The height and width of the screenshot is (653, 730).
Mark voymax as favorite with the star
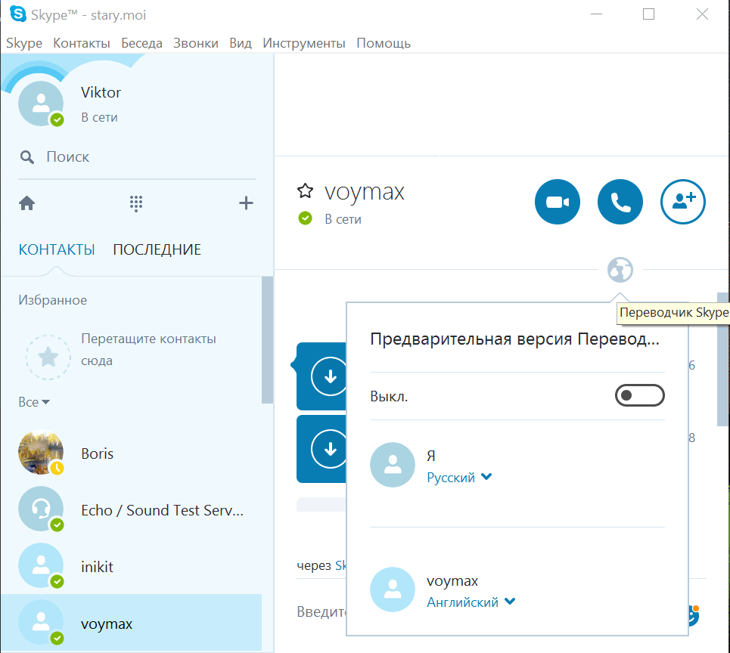click(305, 190)
